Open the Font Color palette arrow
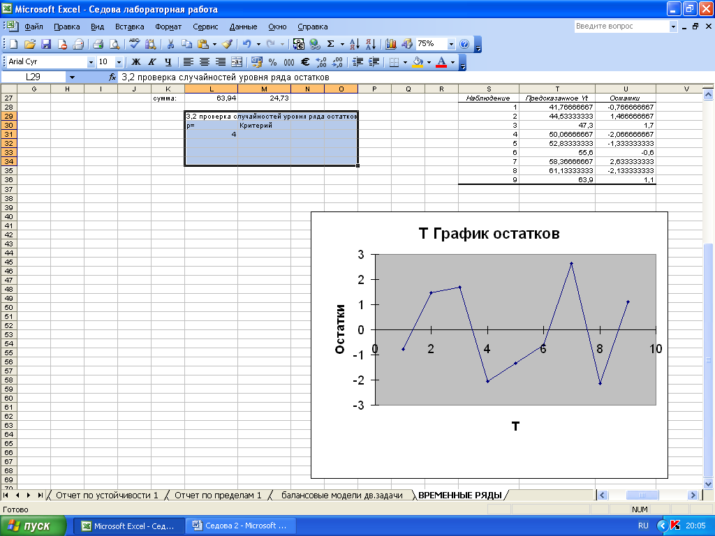The width and height of the screenshot is (715, 536). tap(452, 62)
